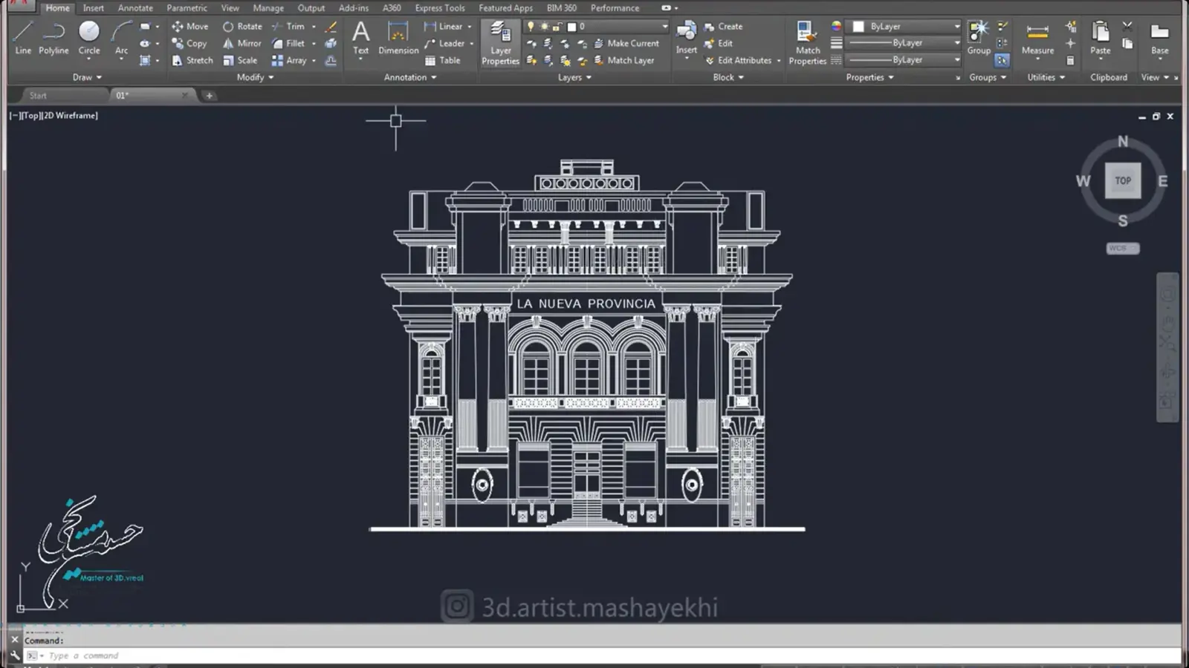Click the Insert block tool

[x=686, y=38]
